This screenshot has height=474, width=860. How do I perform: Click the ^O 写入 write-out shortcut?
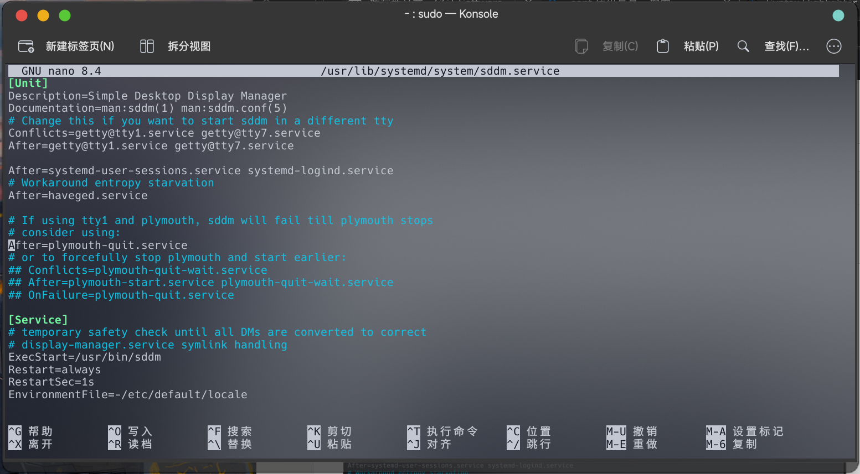[x=130, y=431]
